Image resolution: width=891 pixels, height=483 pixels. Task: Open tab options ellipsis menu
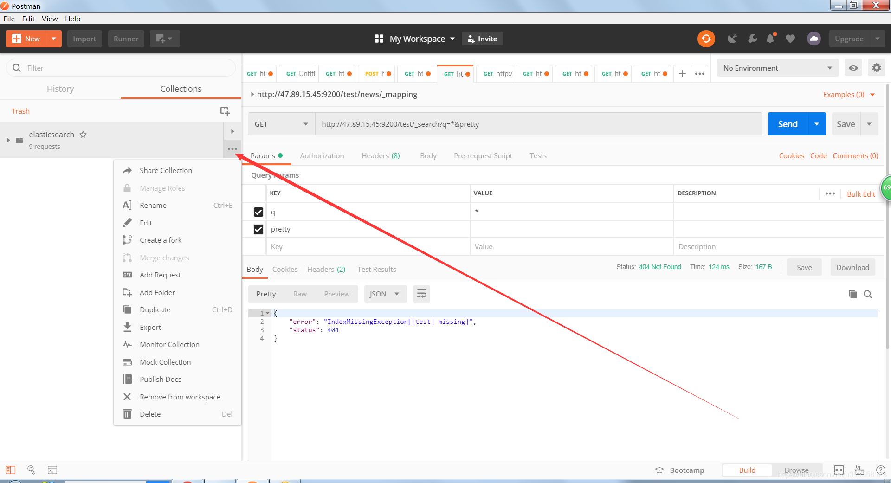click(700, 74)
